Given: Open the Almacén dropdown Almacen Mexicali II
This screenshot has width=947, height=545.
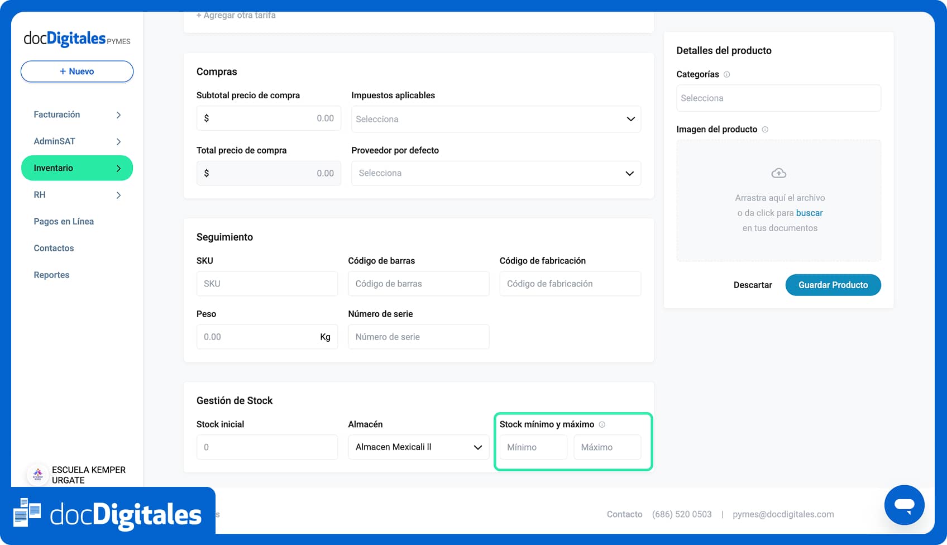Looking at the screenshot, I should [419, 447].
